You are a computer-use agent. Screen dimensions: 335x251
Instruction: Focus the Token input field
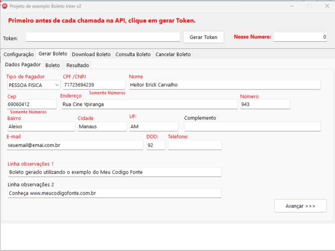[x=103, y=37]
